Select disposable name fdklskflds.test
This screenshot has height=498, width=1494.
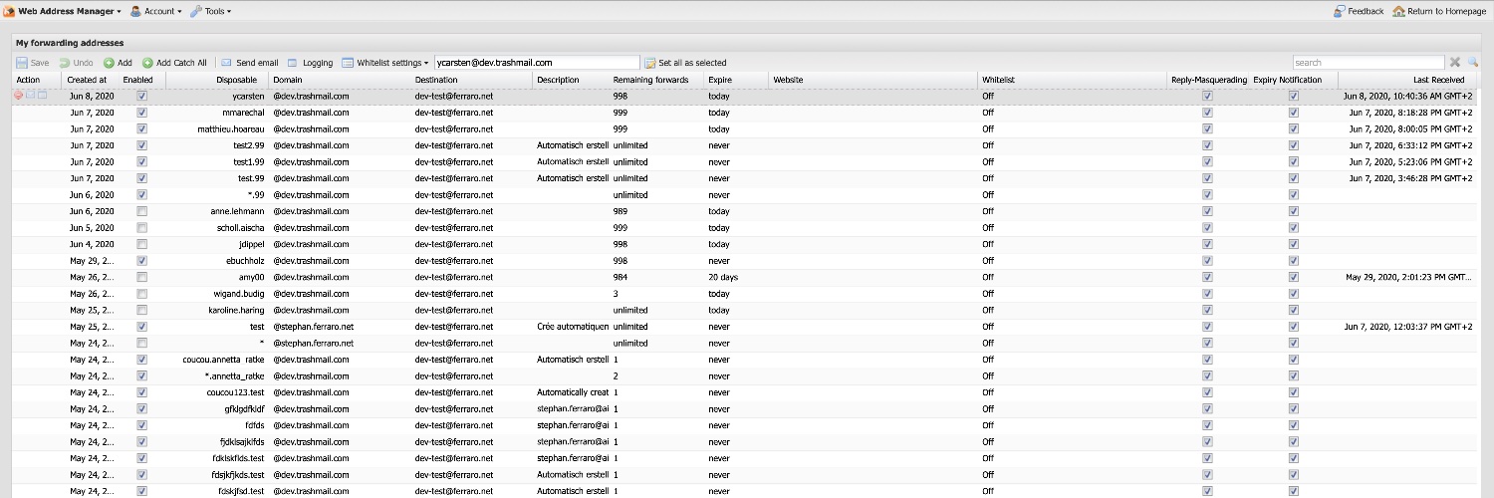(x=237, y=458)
